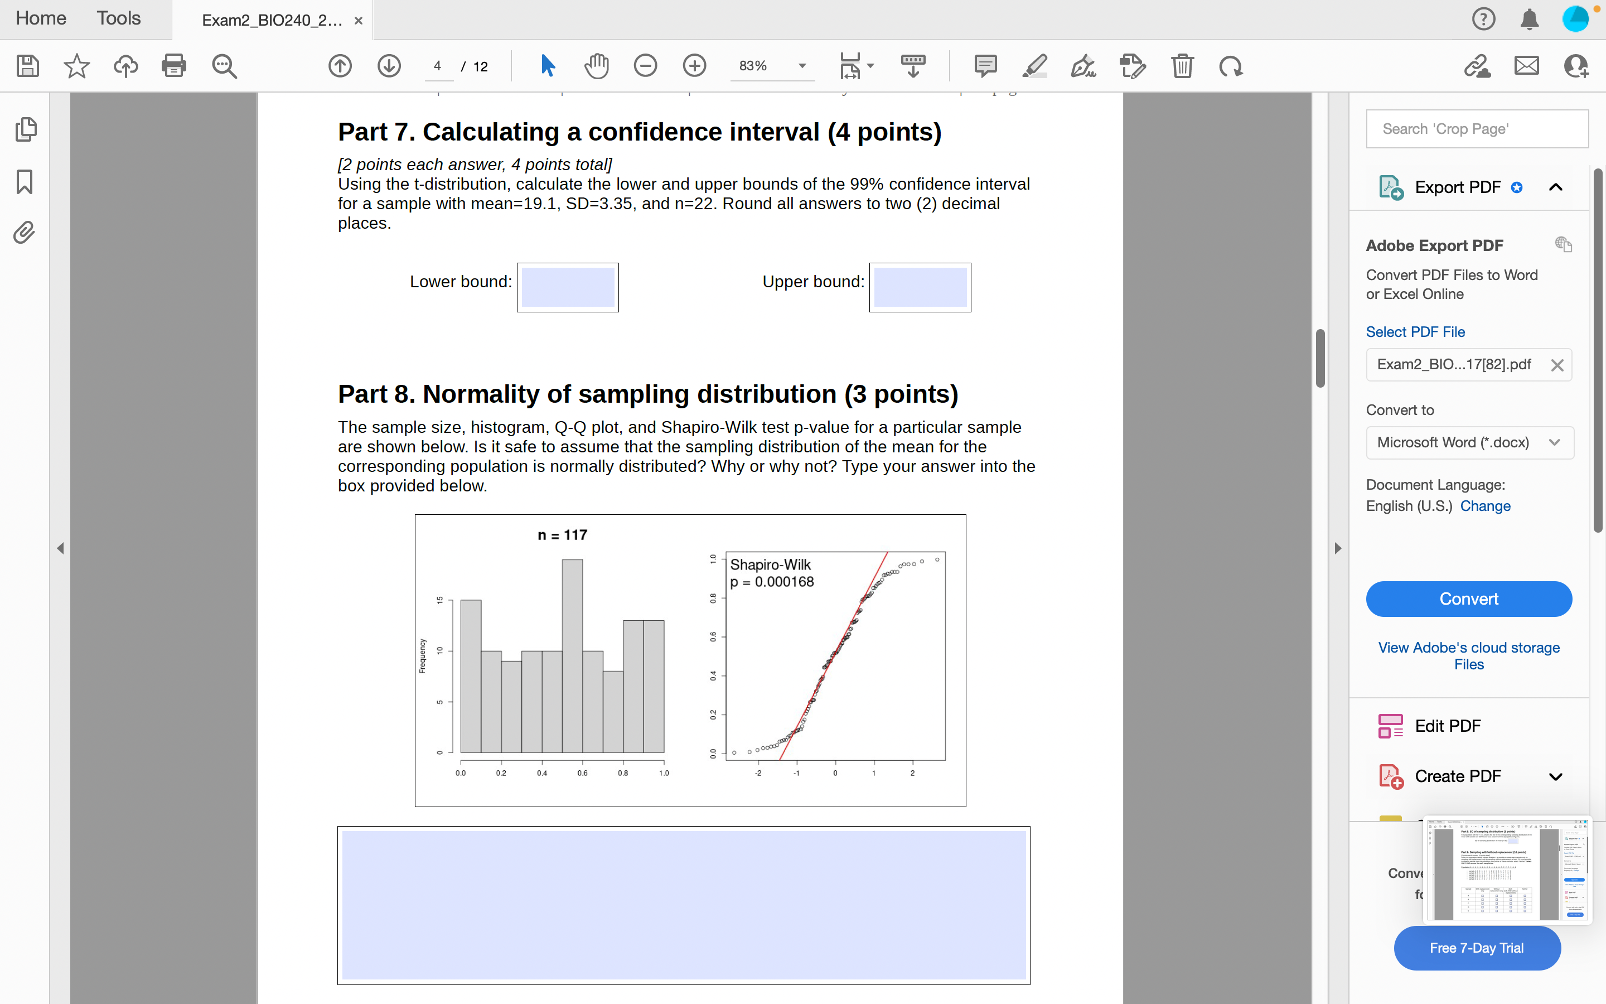Save the PDF document
Image resolution: width=1606 pixels, height=1004 pixels.
27,66
